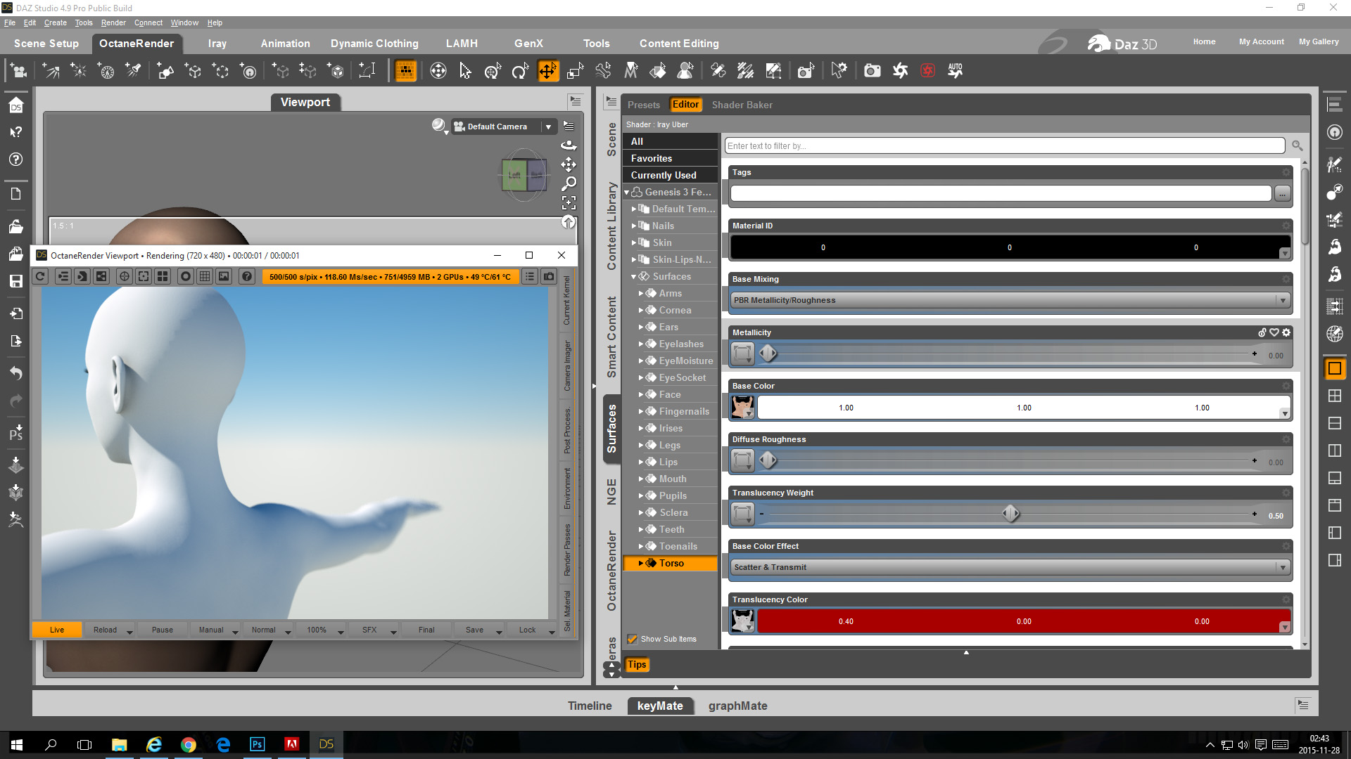Click the camera snapshot icon in Octane viewport
Image resolution: width=1351 pixels, height=759 pixels.
click(x=550, y=276)
